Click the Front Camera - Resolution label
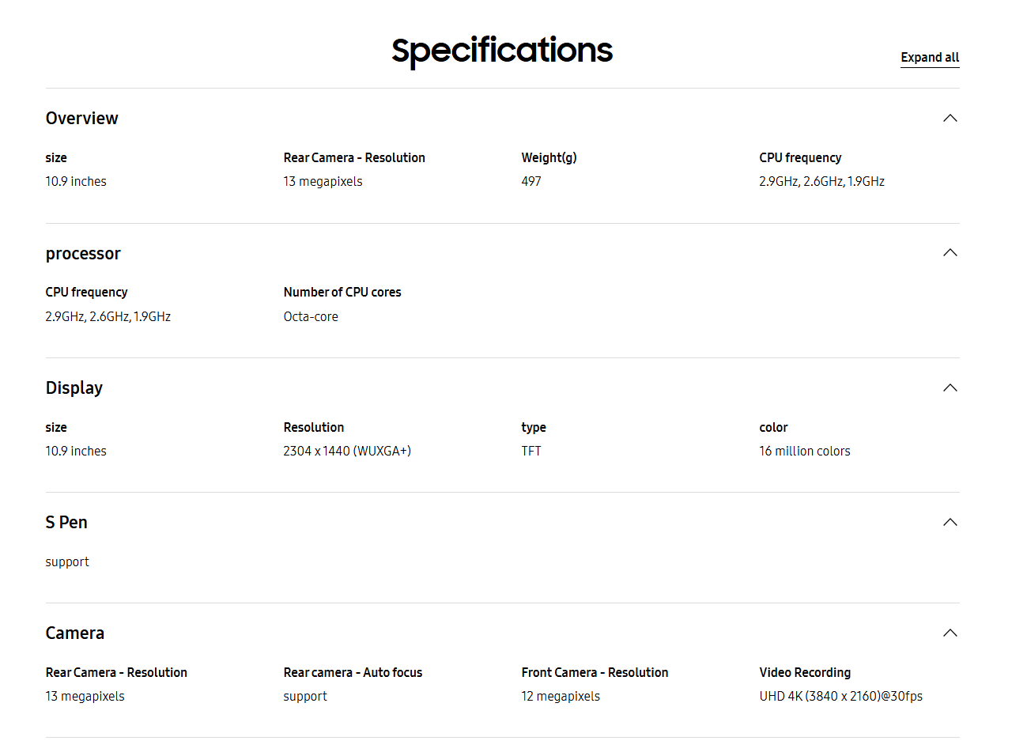The image size is (1027, 756). [595, 673]
